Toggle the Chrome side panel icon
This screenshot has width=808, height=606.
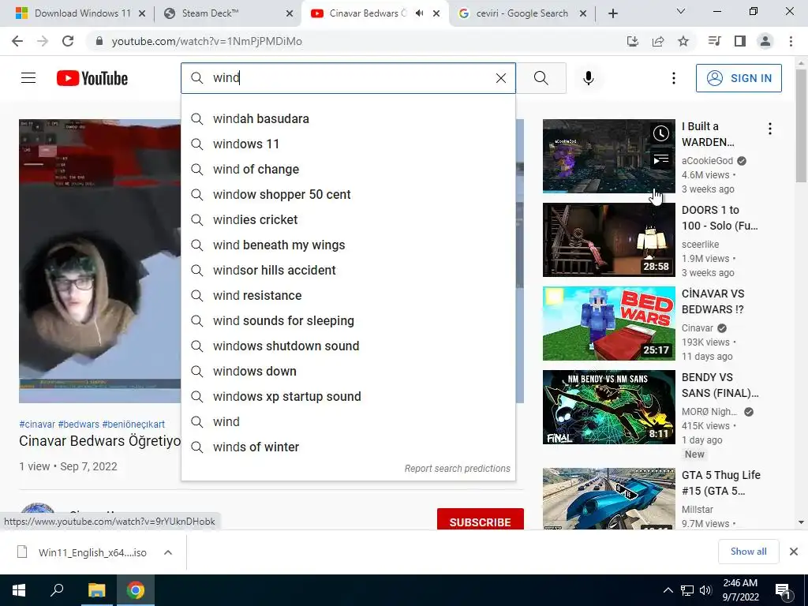click(x=740, y=41)
